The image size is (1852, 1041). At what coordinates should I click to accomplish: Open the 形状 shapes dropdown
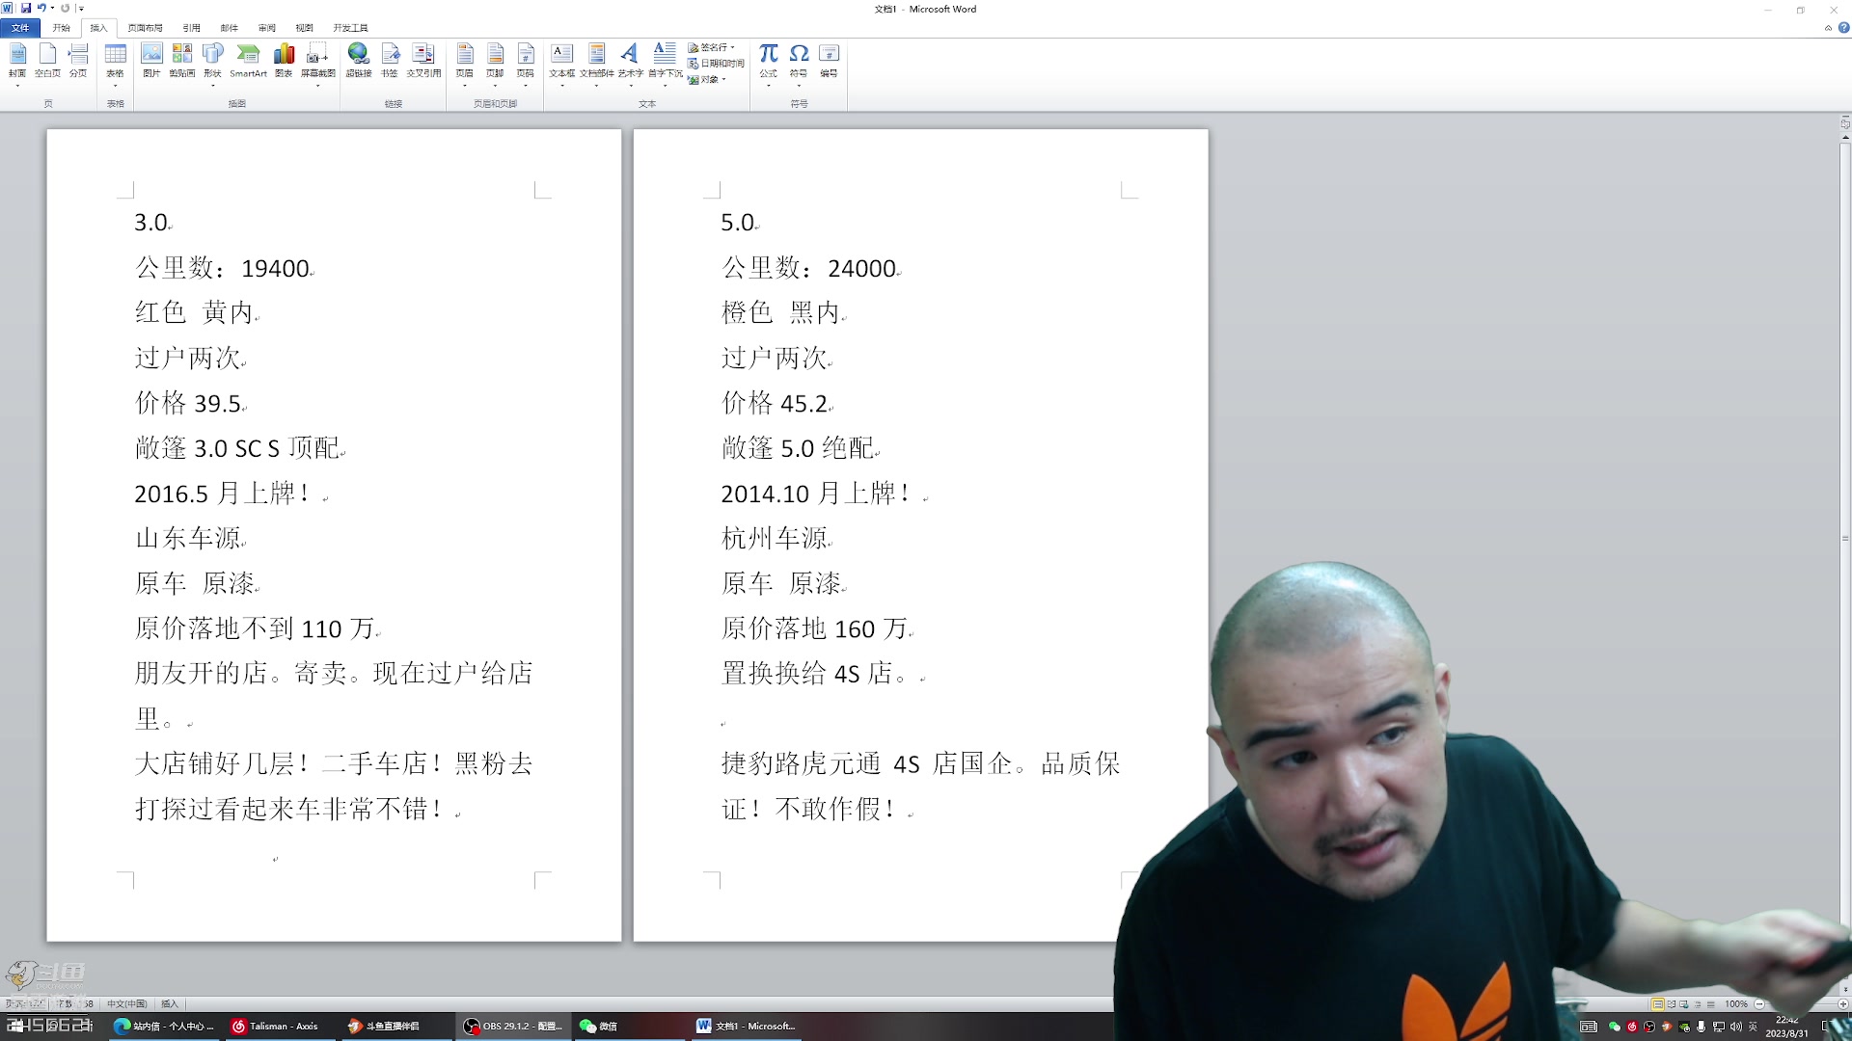213,85
